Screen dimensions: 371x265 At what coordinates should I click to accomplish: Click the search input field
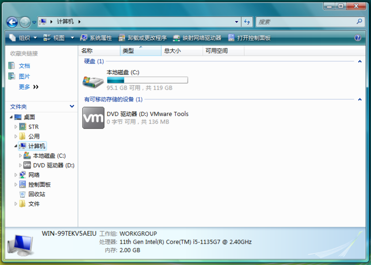click(x=305, y=22)
